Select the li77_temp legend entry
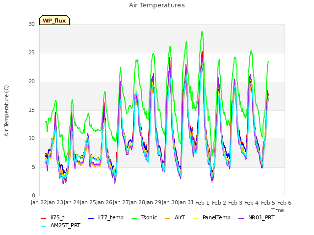The image size is (314, 235). coord(106,217)
